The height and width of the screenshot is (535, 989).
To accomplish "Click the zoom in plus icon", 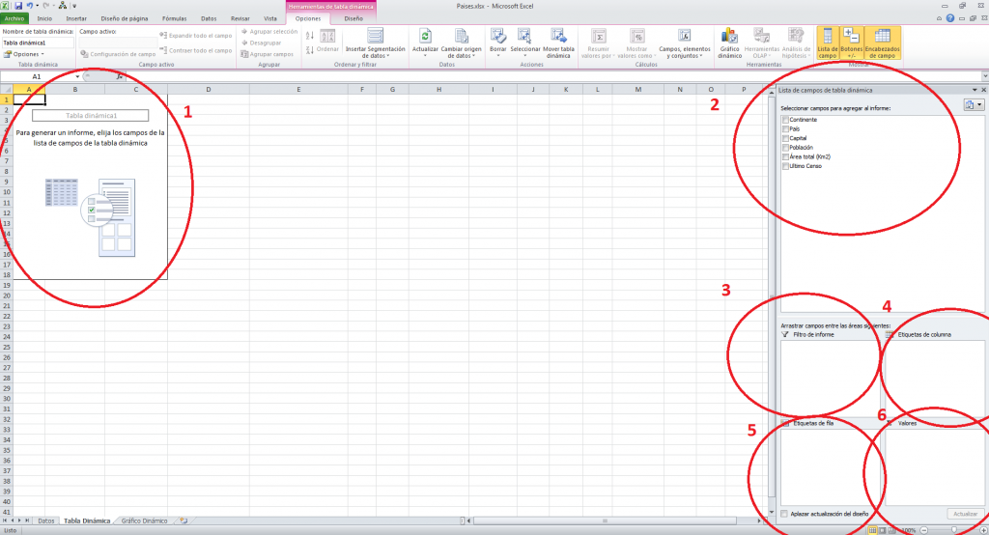I will point(983,530).
